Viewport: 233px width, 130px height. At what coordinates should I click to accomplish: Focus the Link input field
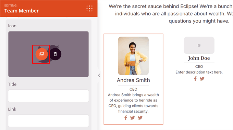click(48, 121)
